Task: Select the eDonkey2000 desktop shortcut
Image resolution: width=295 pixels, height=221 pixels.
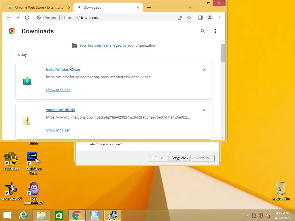Action: click(x=11, y=191)
